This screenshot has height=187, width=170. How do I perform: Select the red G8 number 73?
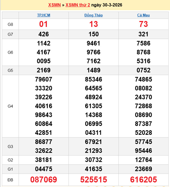[x=143, y=24]
